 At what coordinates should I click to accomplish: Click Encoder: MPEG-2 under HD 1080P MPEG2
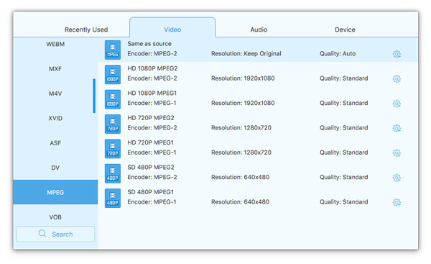click(152, 78)
